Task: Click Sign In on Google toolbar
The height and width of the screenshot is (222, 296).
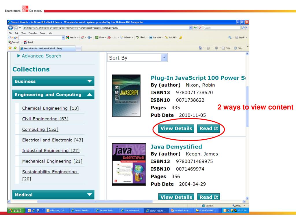Action: (x=241, y=37)
